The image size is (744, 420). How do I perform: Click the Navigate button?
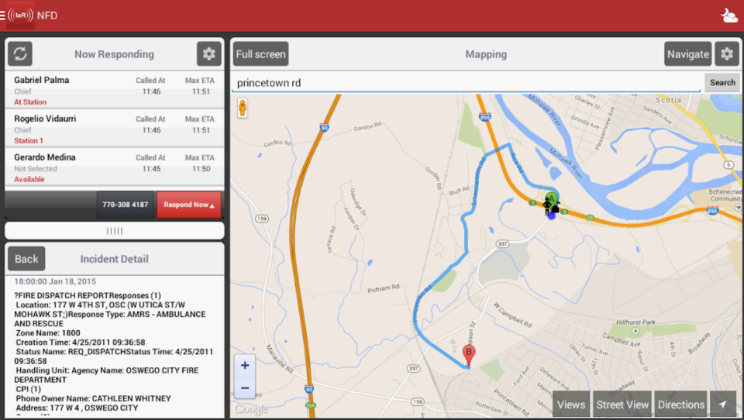pyautogui.click(x=688, y=53)
